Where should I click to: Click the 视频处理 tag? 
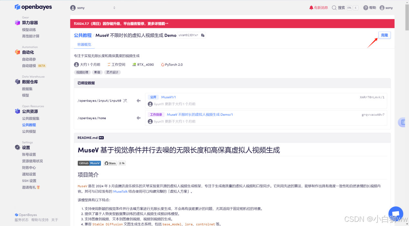(82, 73)
